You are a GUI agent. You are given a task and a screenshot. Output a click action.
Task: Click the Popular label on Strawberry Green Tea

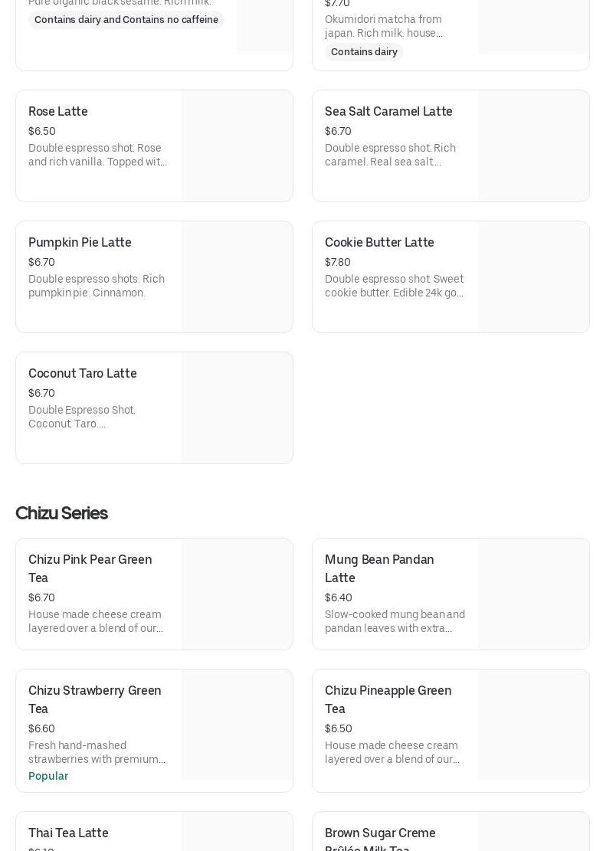pos(48,776)
